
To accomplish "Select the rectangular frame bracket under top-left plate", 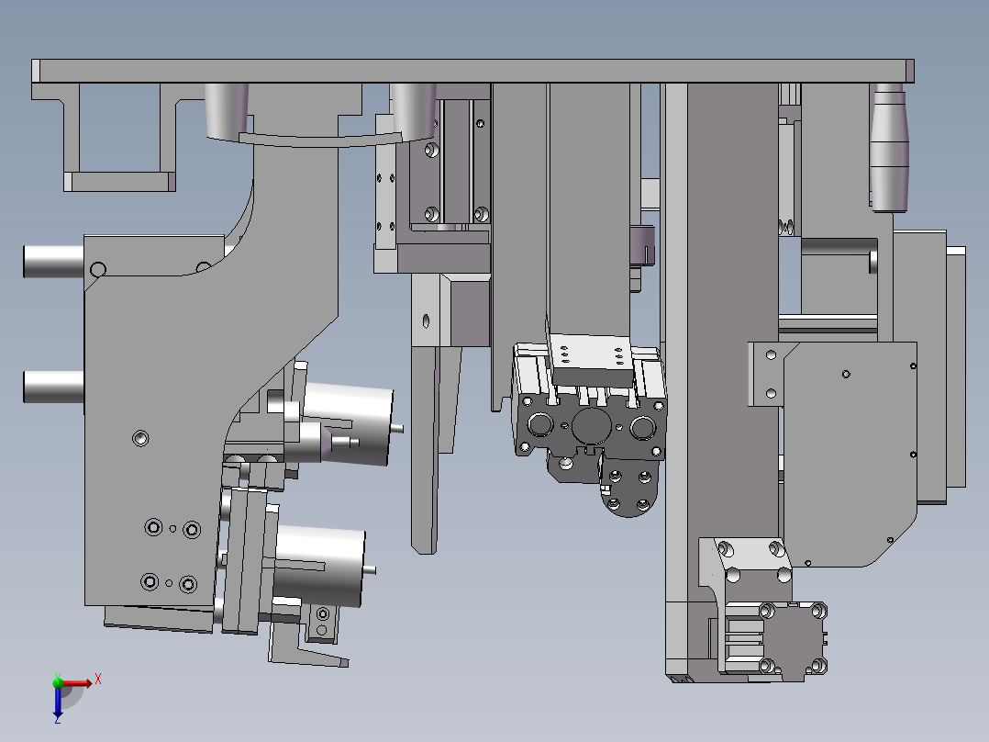I will pos(120,138).
